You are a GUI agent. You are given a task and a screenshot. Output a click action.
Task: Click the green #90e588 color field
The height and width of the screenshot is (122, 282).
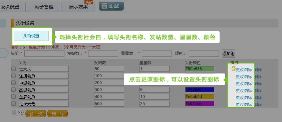pos(200,69)
